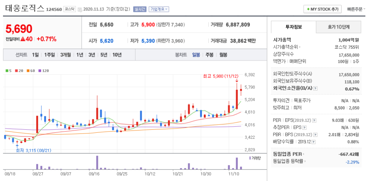
Task: Click the green 5-day moving average legend
Action: coord(8,70)
